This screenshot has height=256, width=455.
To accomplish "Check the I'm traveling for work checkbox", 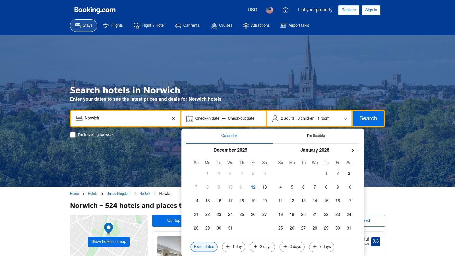I will [x=73, y=135].
